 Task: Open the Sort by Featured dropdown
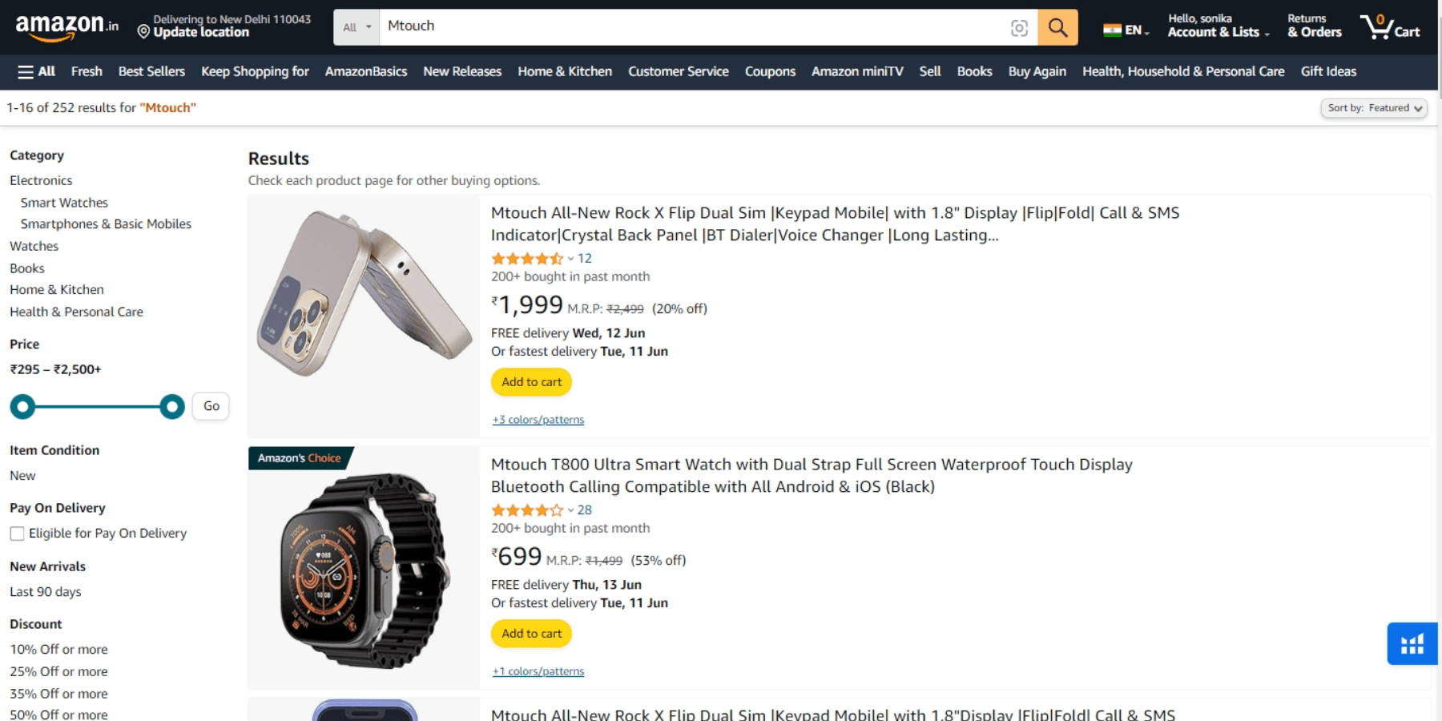point(1373,108)
